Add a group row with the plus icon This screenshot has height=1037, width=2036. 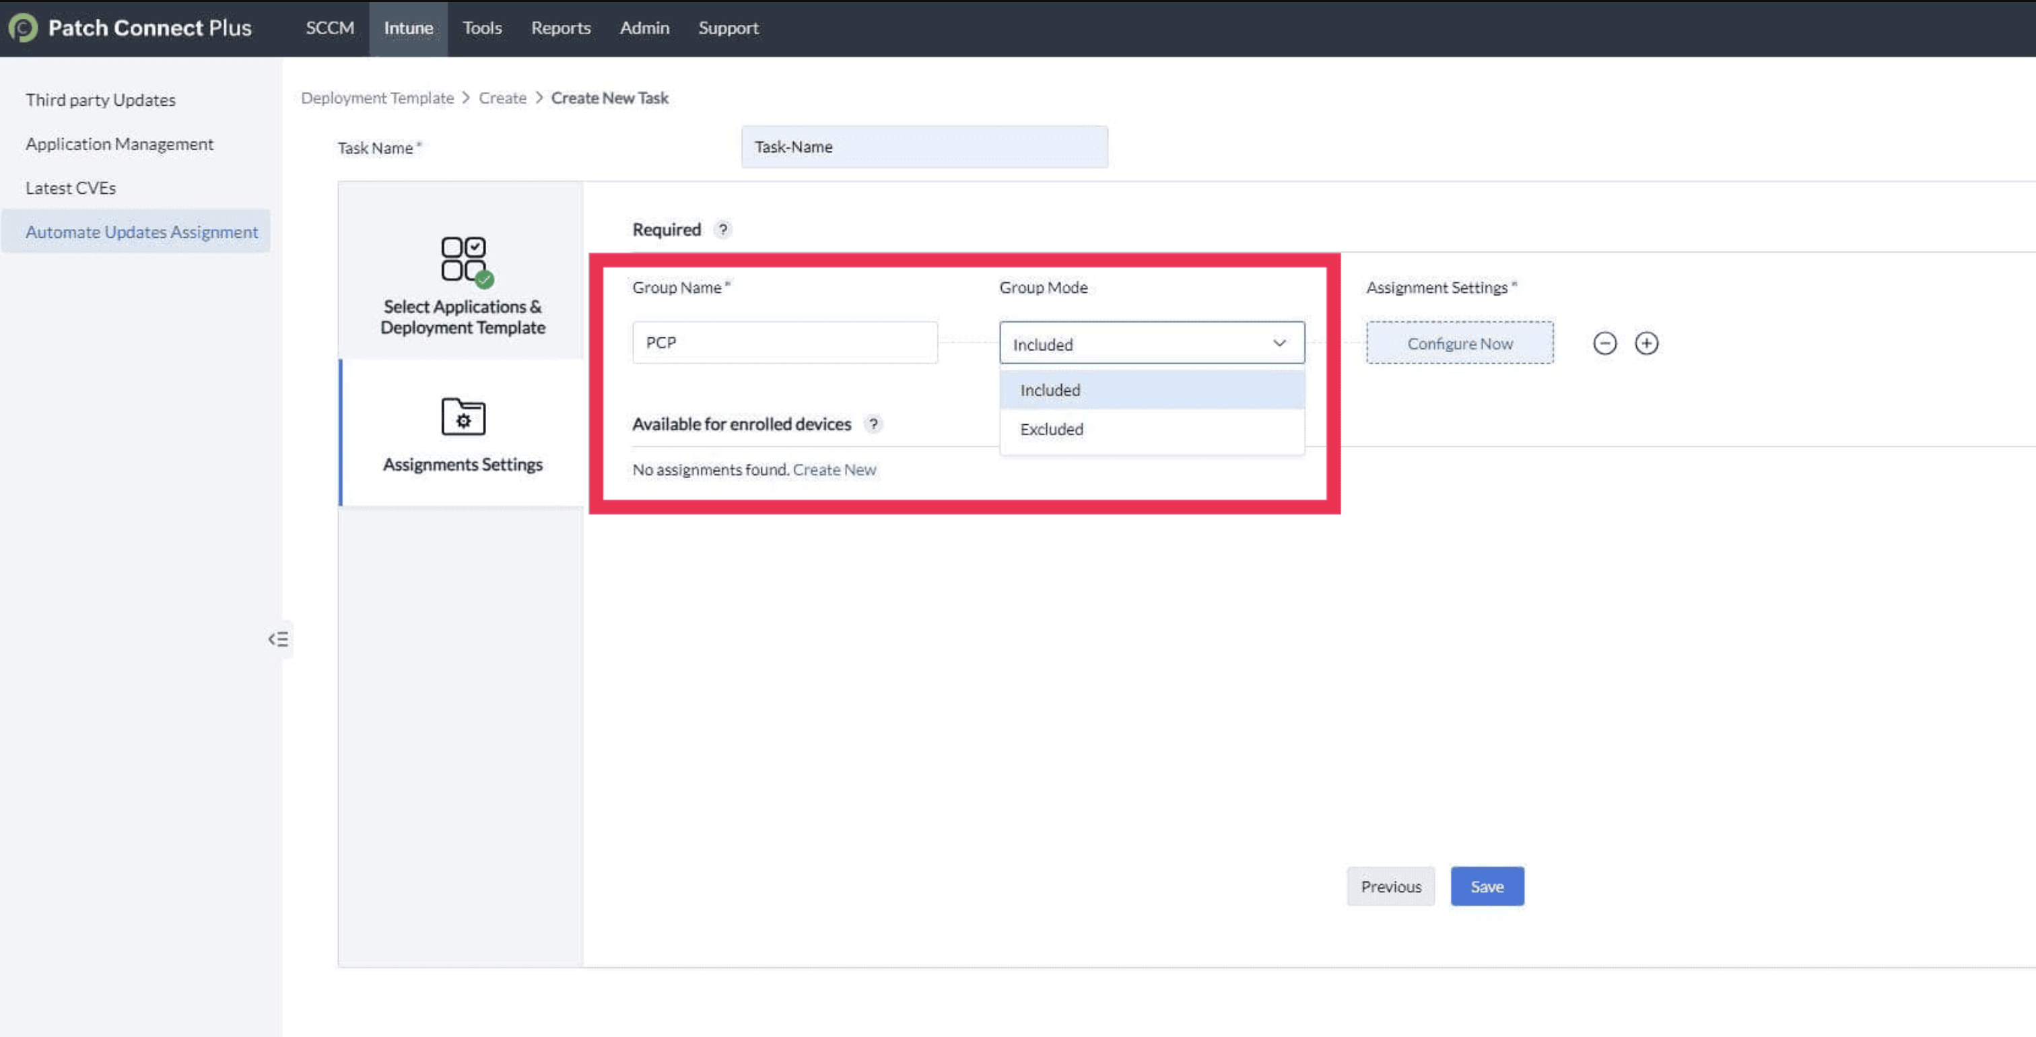(1646, 343)
